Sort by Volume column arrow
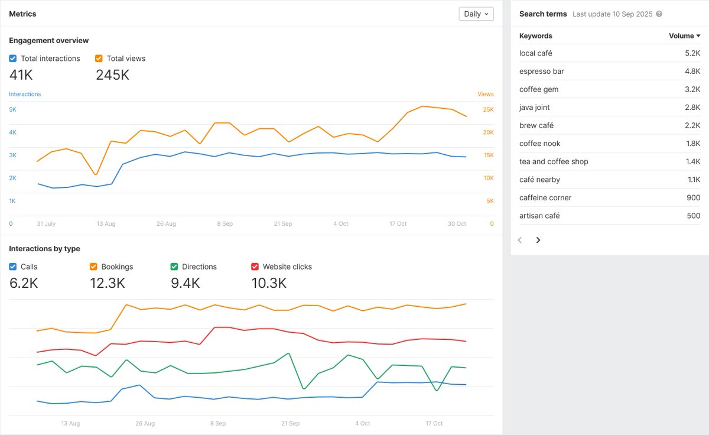Screen dimensions: 709x435 click(698, 36)
